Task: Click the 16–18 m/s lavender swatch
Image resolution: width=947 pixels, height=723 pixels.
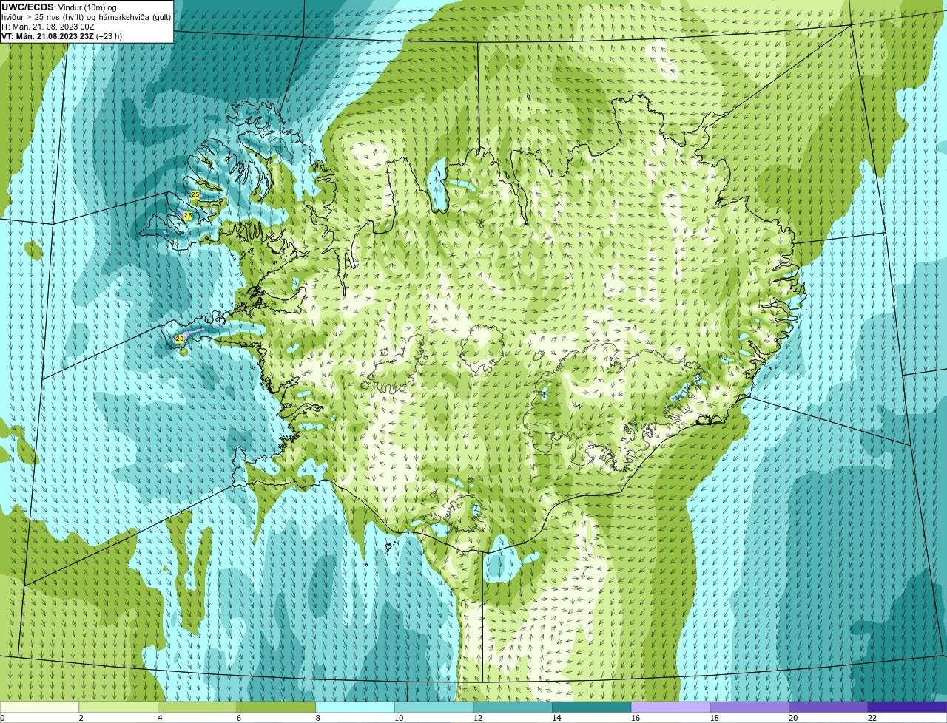Action: coord(671,707)
